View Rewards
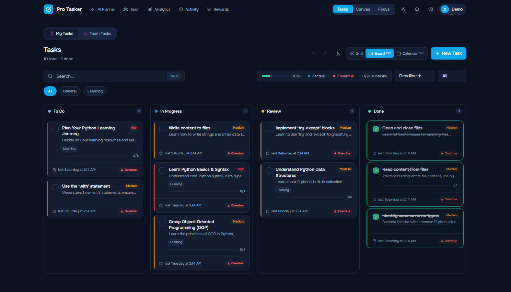511x292 pixels. pyautogui.click(x=218, y=9)
